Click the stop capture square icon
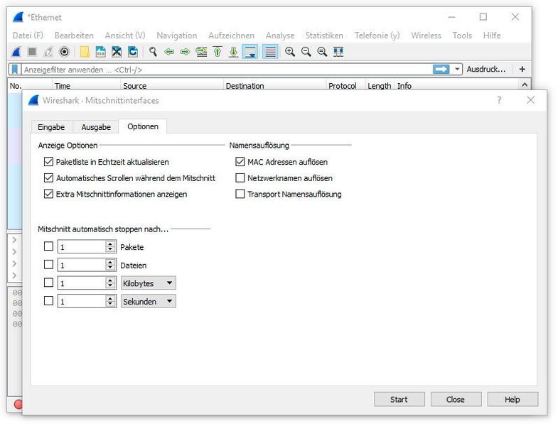558x426 pixels. (32, 52)
